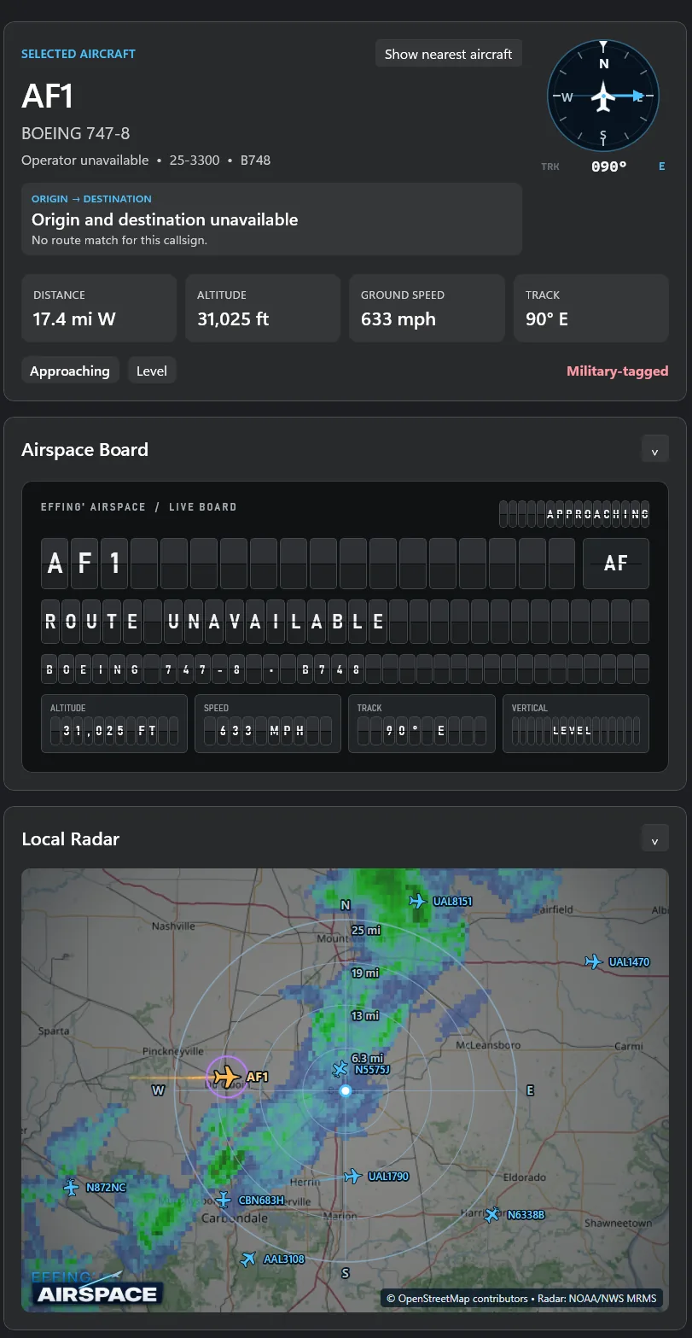The height and width of the screenshot is (1338, 692).
Task: Click the origin and destination unavailable box
Action: point(271,219)
